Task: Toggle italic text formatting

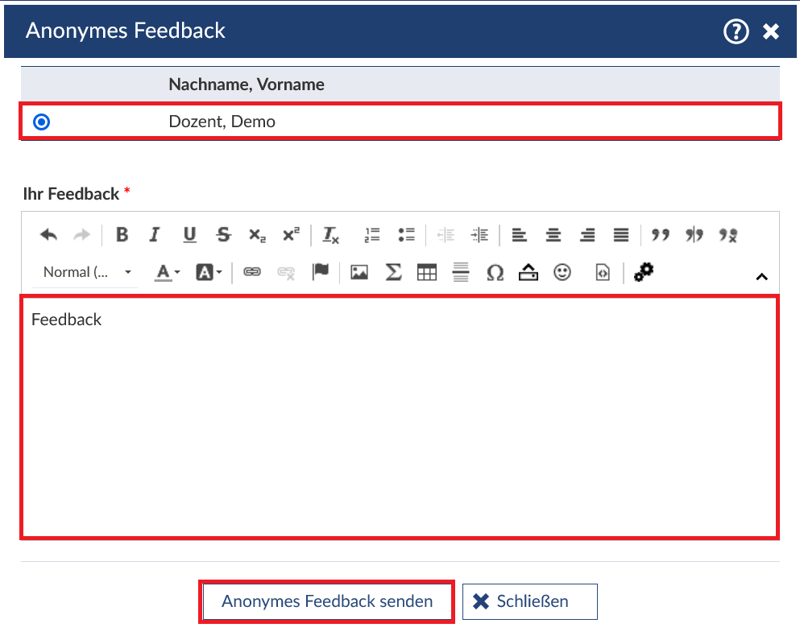Action: pyautogui.click(x=155, y=235)
